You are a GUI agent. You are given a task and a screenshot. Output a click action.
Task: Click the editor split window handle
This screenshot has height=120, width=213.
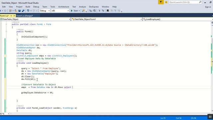[x=212, y=22]
